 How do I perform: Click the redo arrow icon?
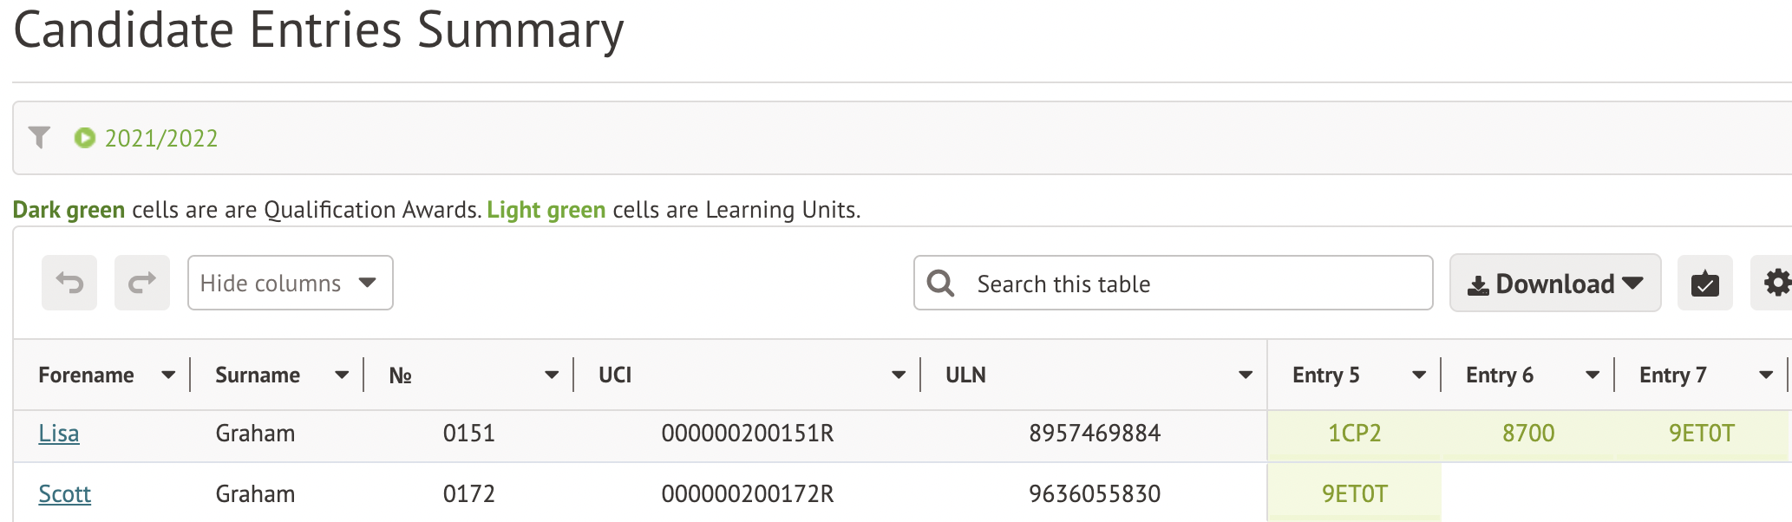coord(142,283)
